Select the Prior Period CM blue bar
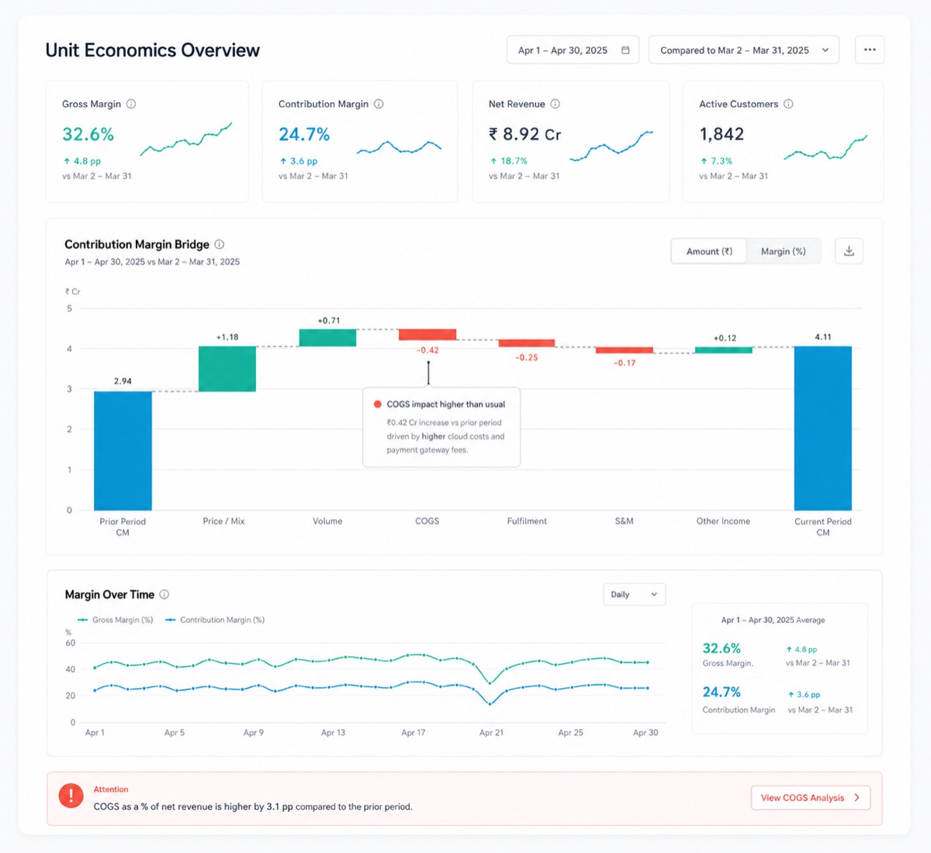The width and height of the screenshot is (931, 853). pos(123,451)
